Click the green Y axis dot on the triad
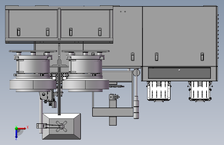This screenshot has width=224, height=145. [x=16, y=128]
